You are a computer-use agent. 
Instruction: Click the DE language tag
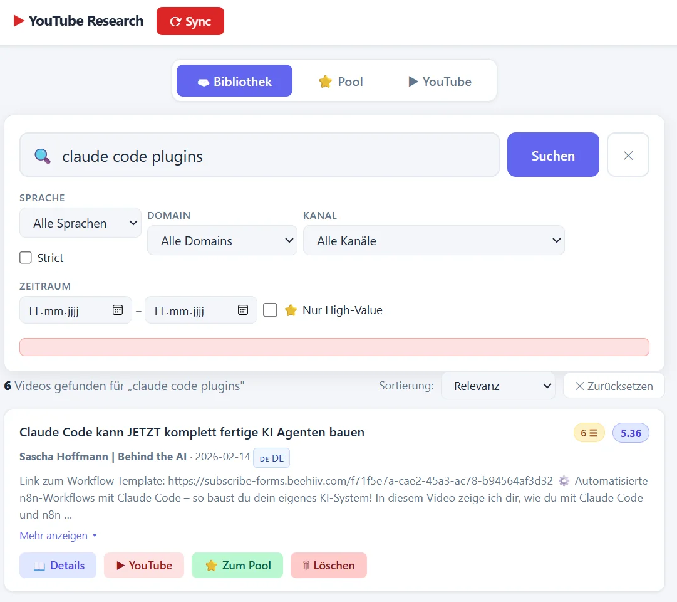(x=272, y=458)
